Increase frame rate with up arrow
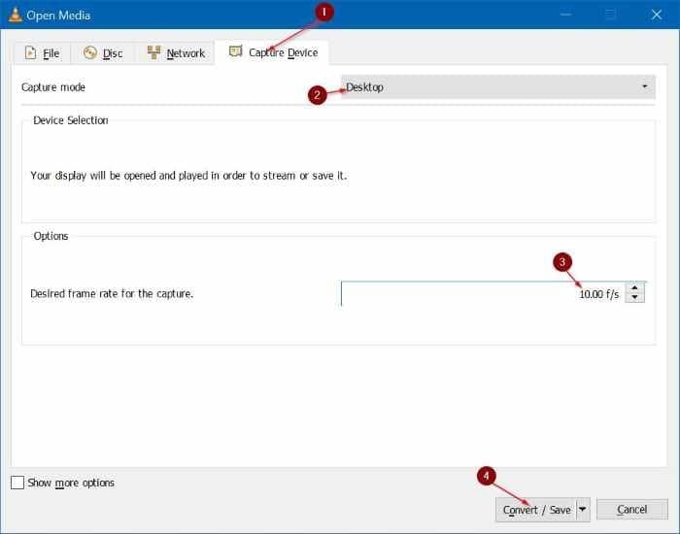Screen dimensions: 680x534 pyautogui.click(x=635, y=287)
